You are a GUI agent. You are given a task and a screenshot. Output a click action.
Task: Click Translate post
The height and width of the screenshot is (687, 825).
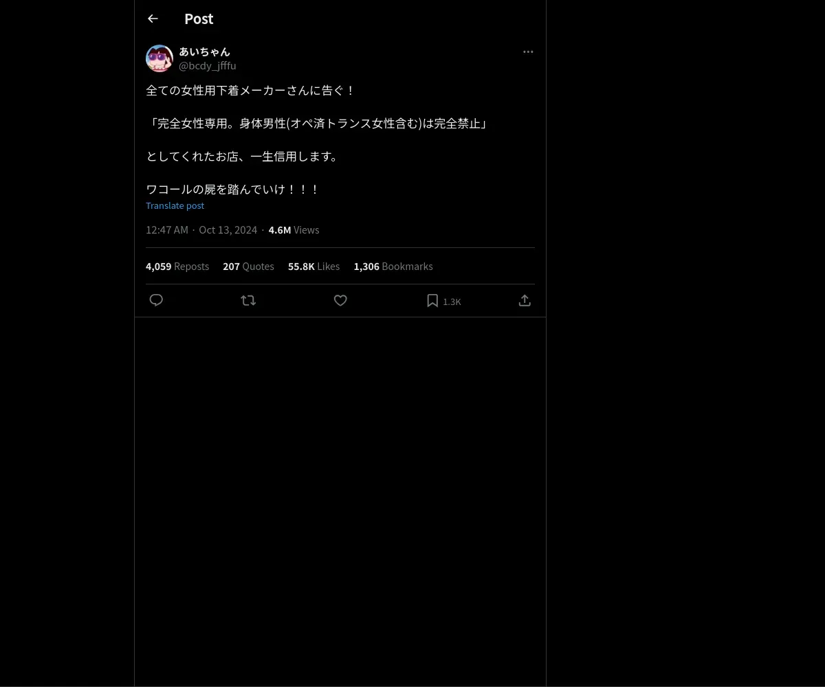tap(175, 205)
